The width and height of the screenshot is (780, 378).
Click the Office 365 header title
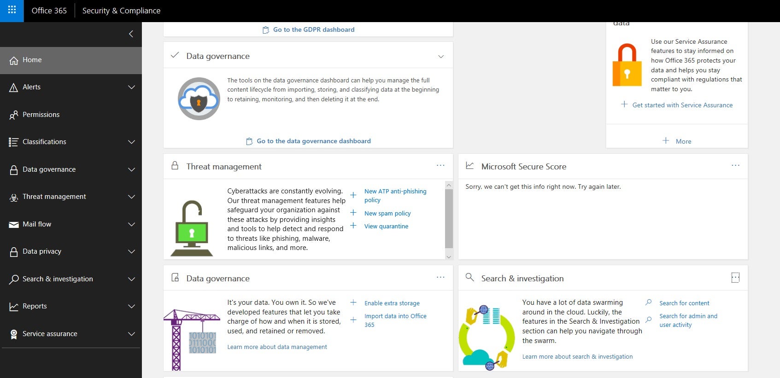coord(49,11)
